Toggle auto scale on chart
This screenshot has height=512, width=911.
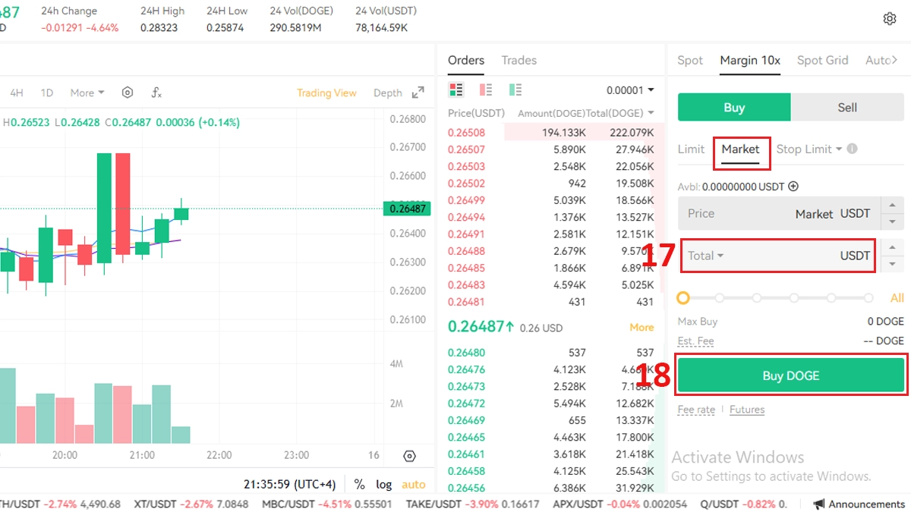[x=414, y=484]
